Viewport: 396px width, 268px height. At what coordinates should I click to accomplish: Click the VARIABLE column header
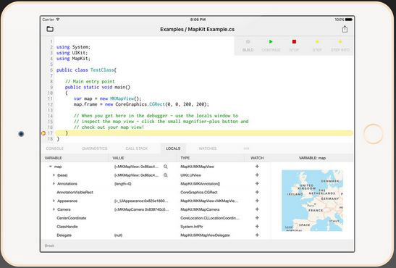tap(54, 158)
